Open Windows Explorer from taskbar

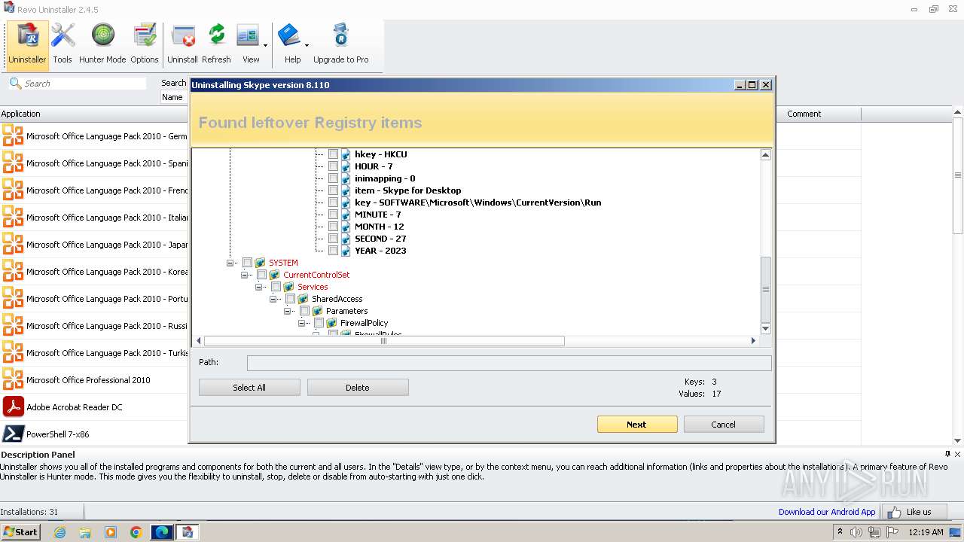85,532
